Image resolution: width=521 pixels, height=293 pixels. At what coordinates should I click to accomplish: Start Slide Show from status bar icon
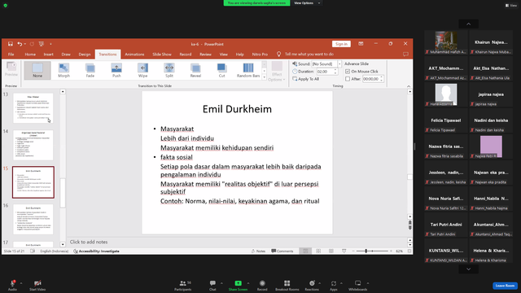click(x=344, y=251)
